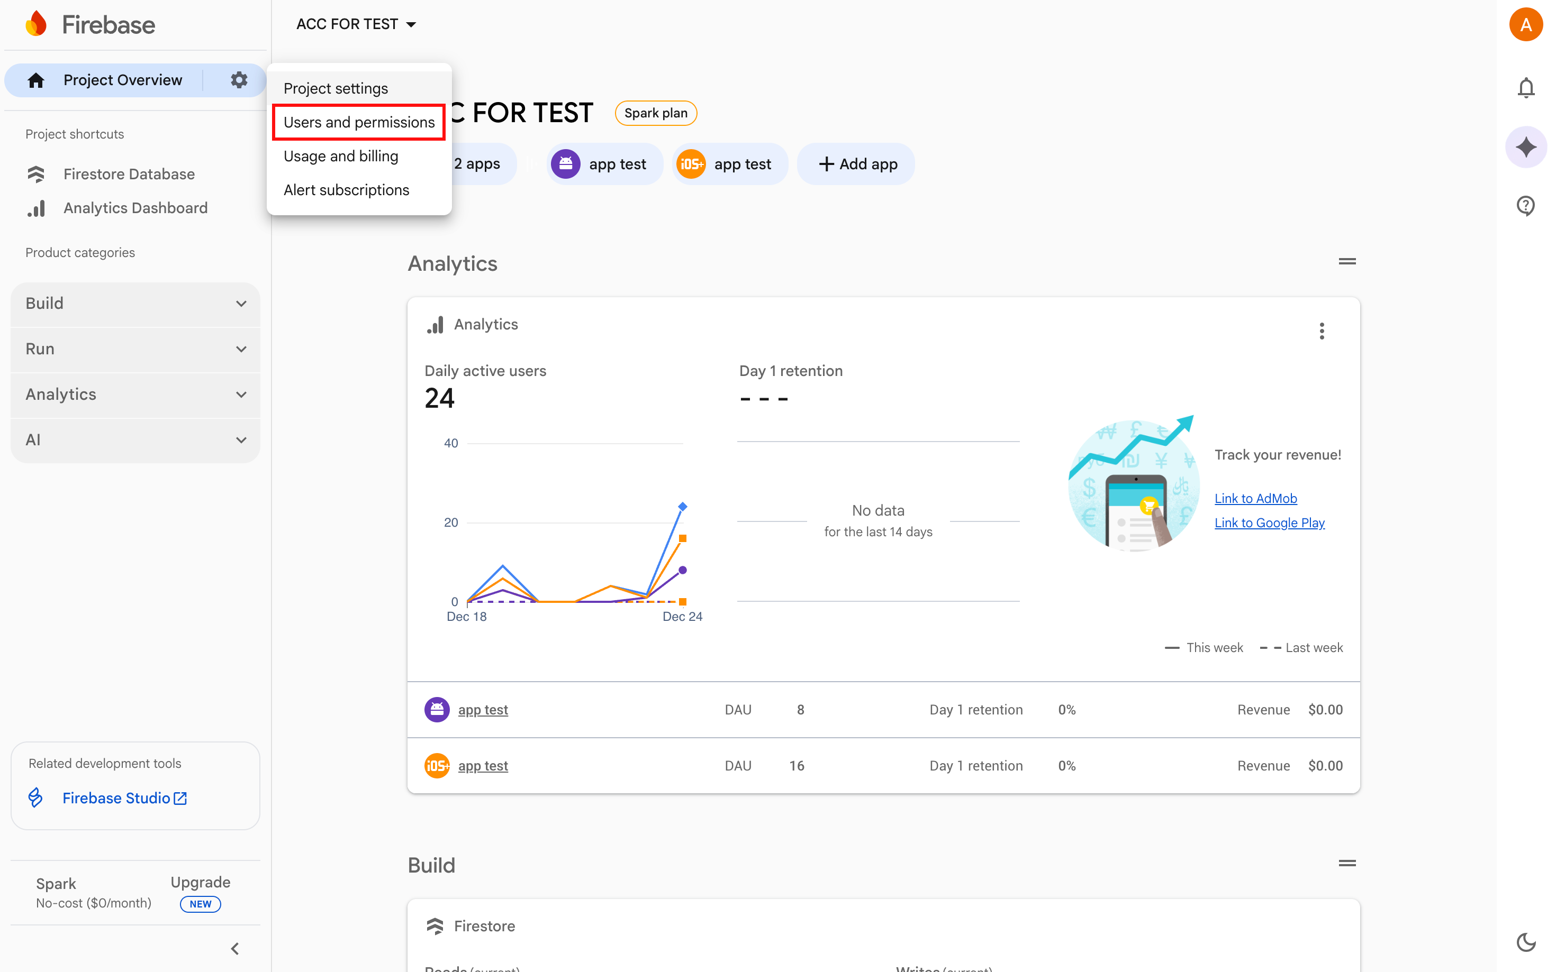Click the account avatar icon
This screenshot has height=972, width=1556.
pyautogui.click(x=1525, y=24)
